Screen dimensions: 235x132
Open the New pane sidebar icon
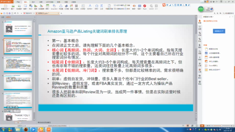200,22
